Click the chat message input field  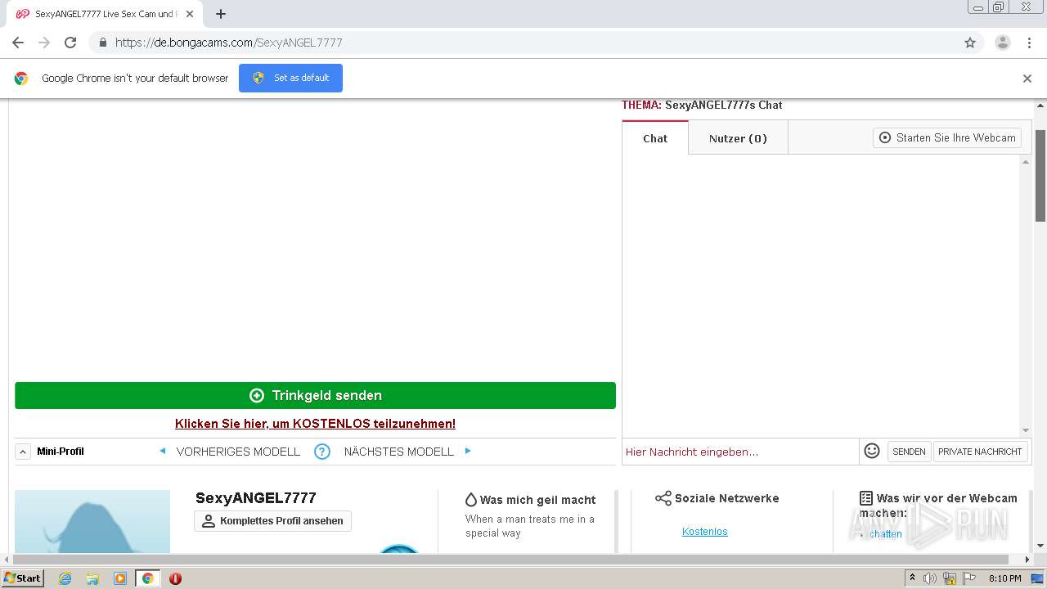pyautogui.click(x=740, y=452)
